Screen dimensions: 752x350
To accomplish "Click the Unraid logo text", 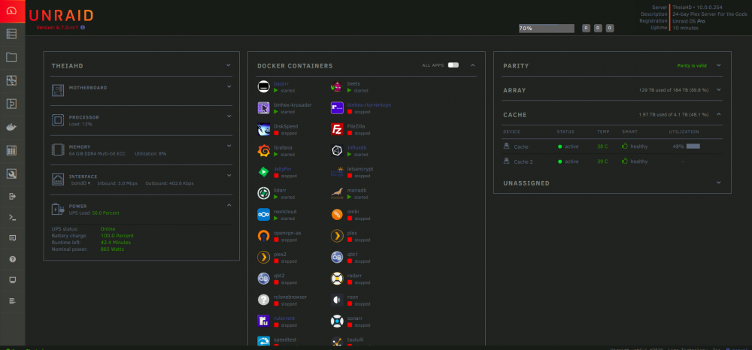I will 61,16.
